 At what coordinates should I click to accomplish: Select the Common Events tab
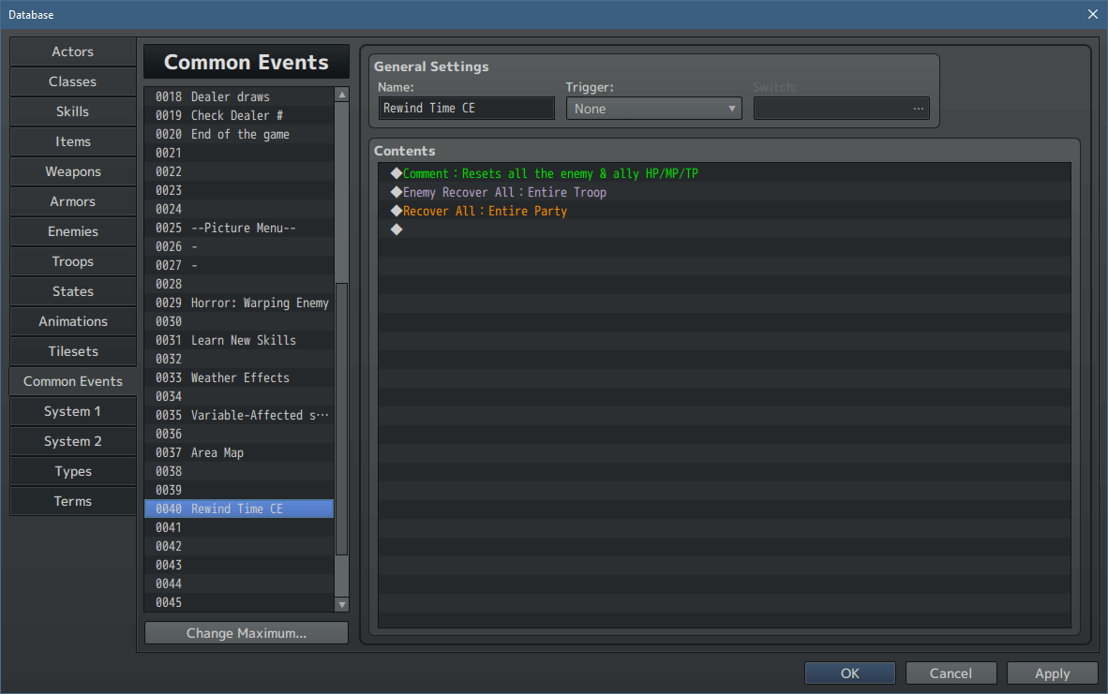coord(73,381)
